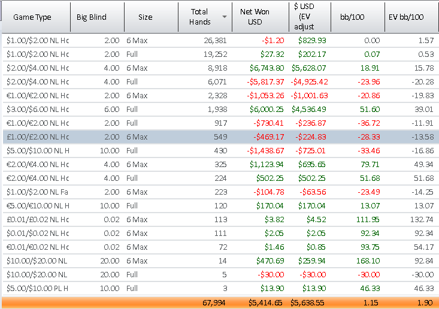The width and height of the screenshot is (439, 309).
Task: Click the -$30.00 net won cell
Action: 271,275
